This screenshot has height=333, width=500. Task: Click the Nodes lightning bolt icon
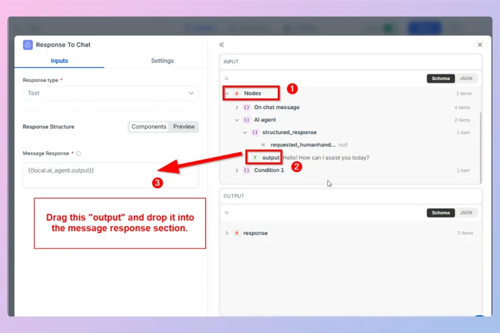tap(237, 94)
